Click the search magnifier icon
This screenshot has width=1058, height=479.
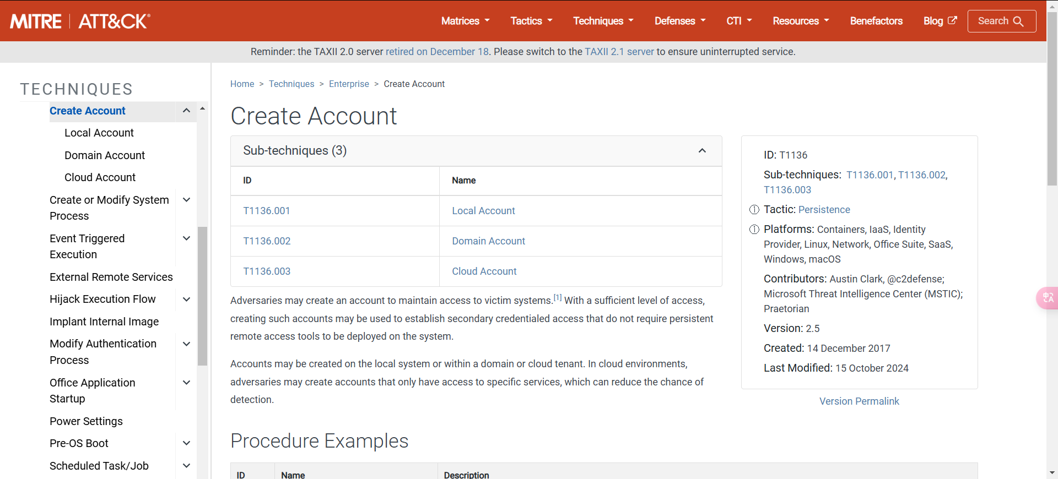1018,21
